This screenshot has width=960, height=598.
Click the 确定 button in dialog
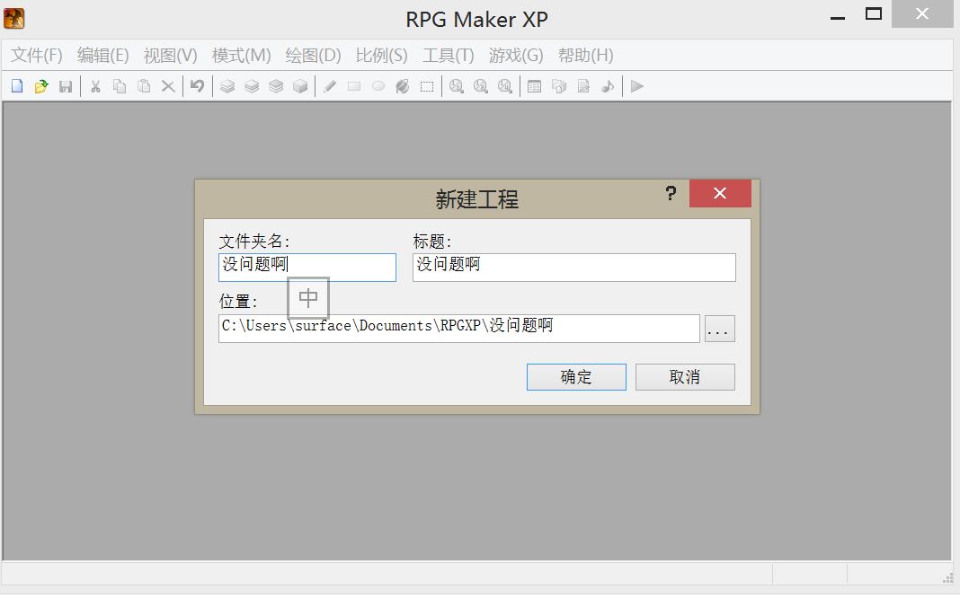point(576,376)
